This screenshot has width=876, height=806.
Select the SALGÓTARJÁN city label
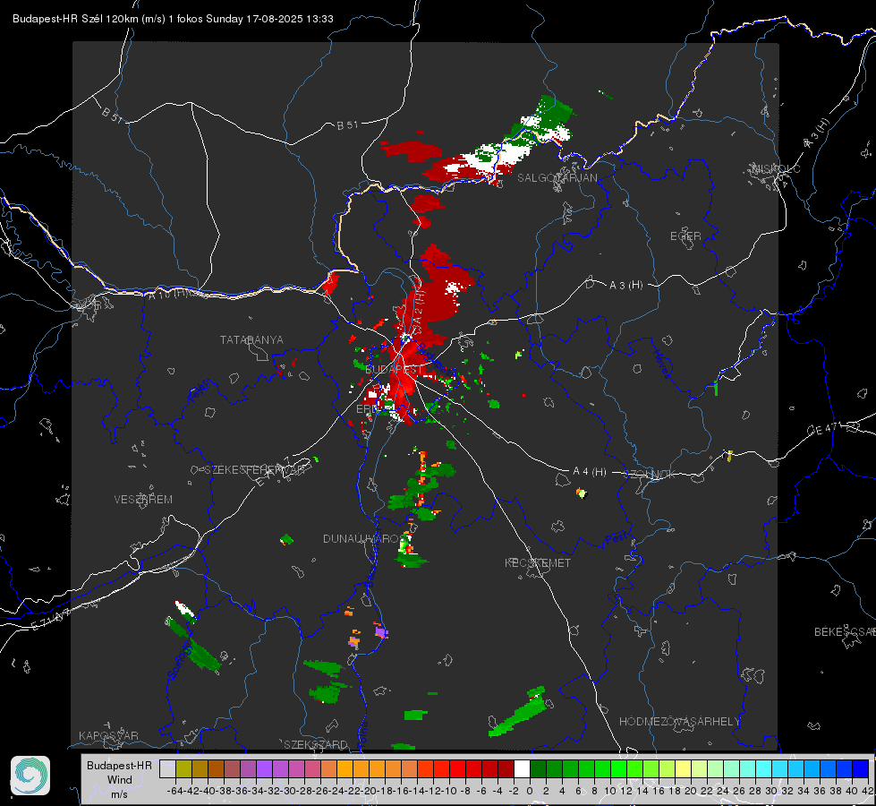557,178
